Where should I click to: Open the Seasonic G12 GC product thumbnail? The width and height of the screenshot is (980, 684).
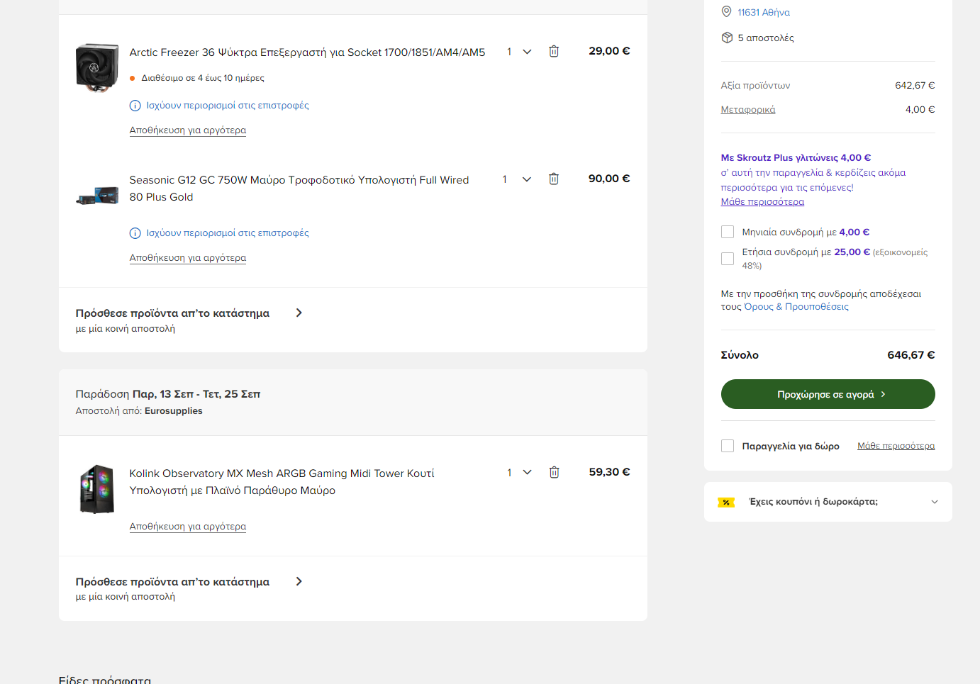click(x=97, y=196)
